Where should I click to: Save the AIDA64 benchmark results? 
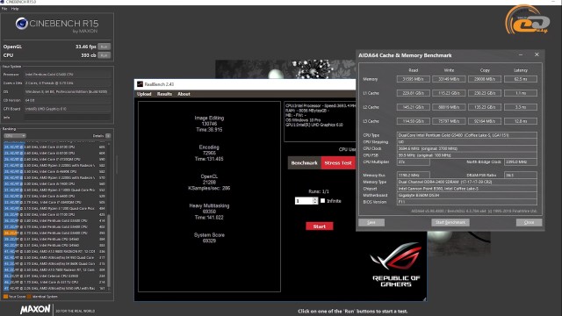(x=371, y=222)
